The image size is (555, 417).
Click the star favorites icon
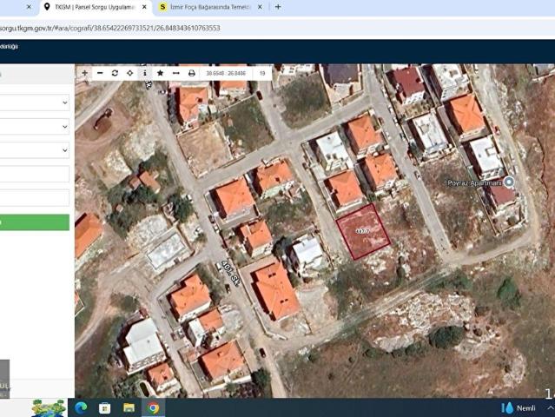click(160, 73)
